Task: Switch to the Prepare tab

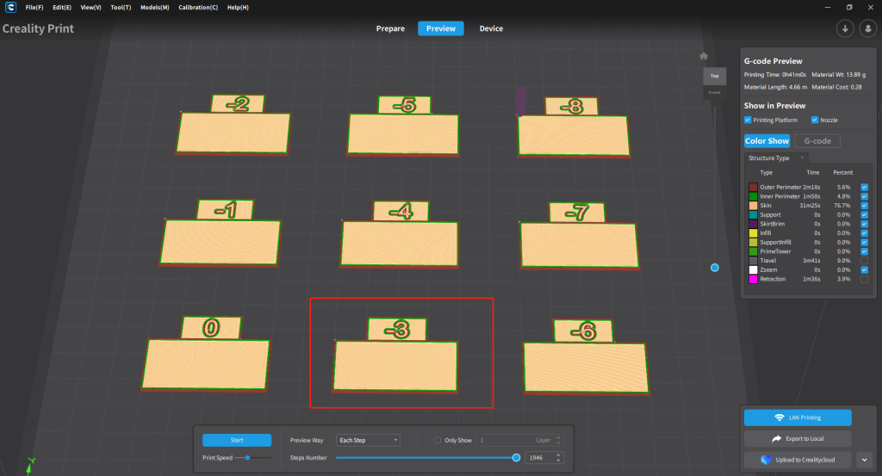Action: [390, 28]
